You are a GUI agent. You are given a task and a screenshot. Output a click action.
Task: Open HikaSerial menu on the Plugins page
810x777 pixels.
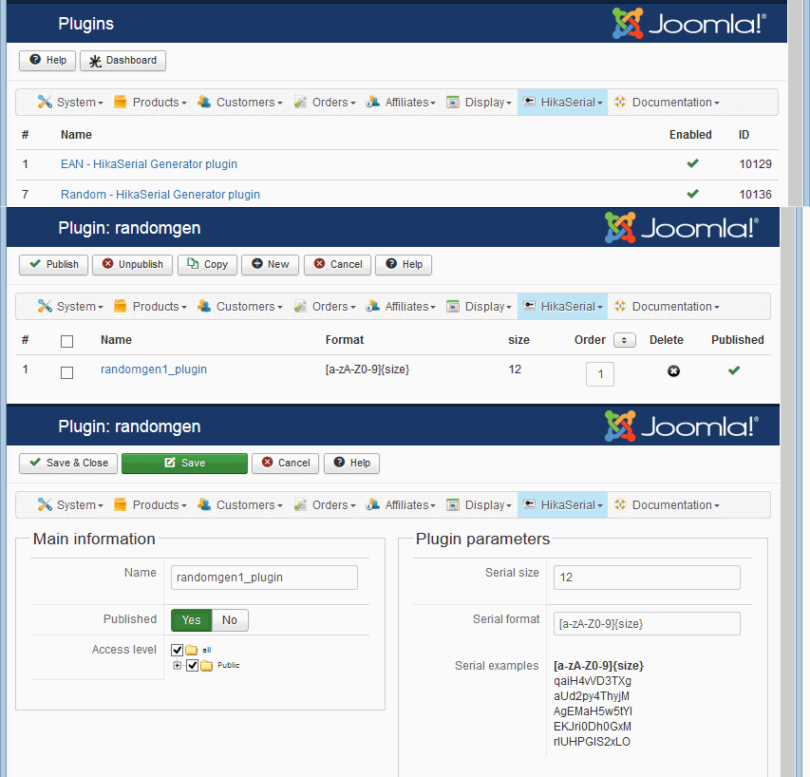562,103
